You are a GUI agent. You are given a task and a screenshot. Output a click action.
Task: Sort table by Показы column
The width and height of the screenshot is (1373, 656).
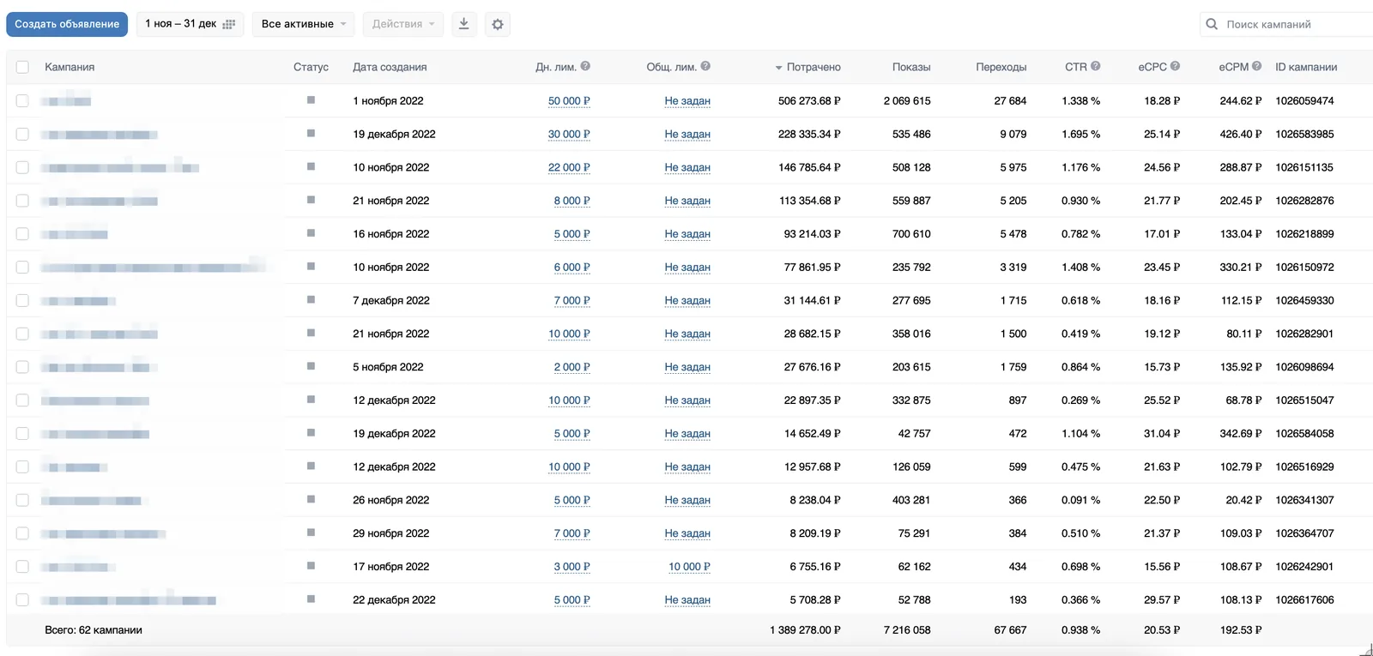911,67
